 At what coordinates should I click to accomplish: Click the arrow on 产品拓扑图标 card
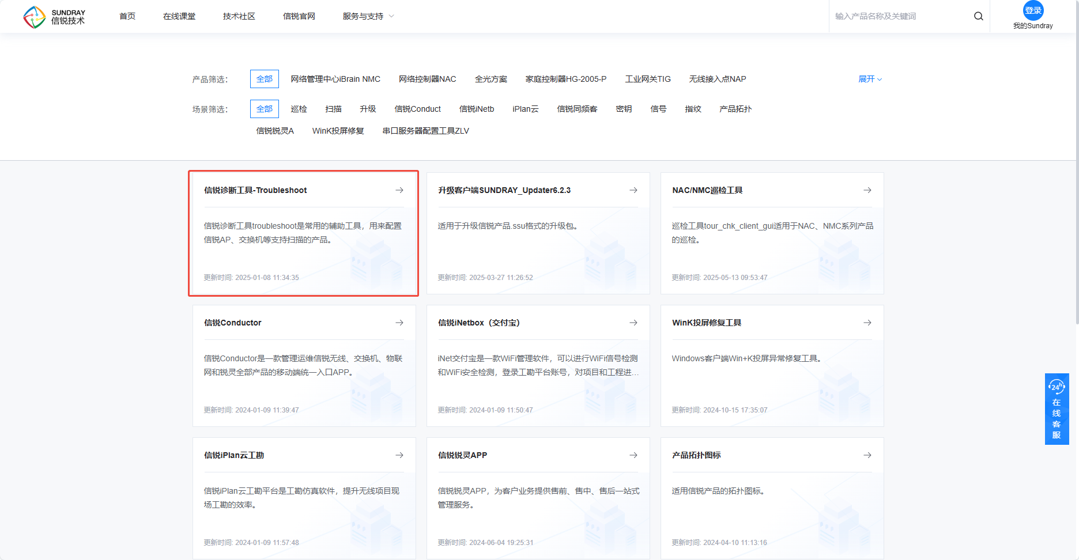click(x=867, y=455)
